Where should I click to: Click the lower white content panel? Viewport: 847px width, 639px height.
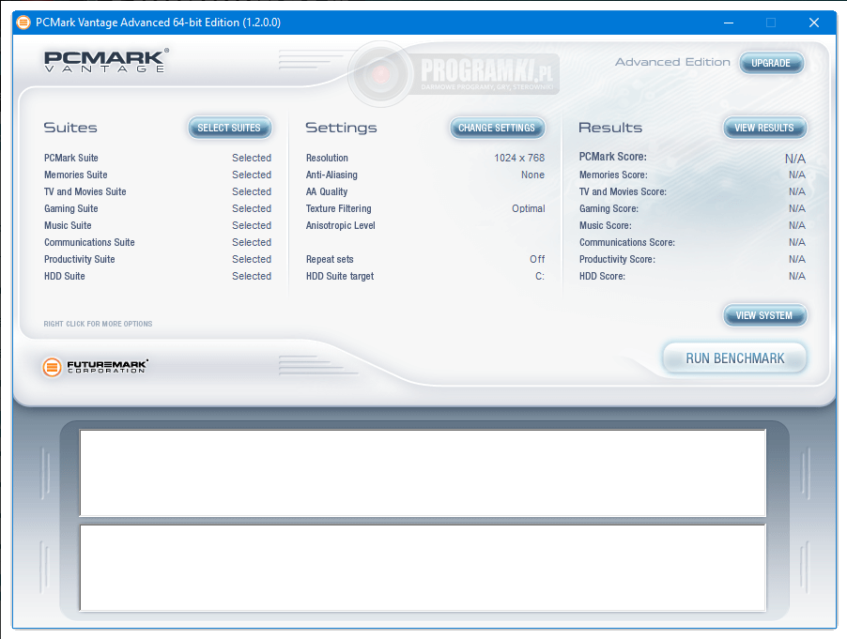pos(423,568)
